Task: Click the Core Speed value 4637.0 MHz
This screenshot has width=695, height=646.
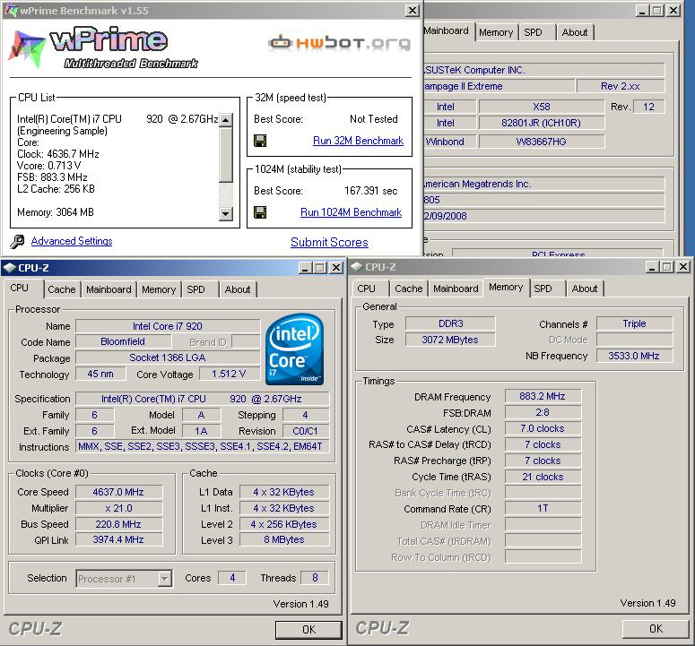Action: tap(118, 493)
